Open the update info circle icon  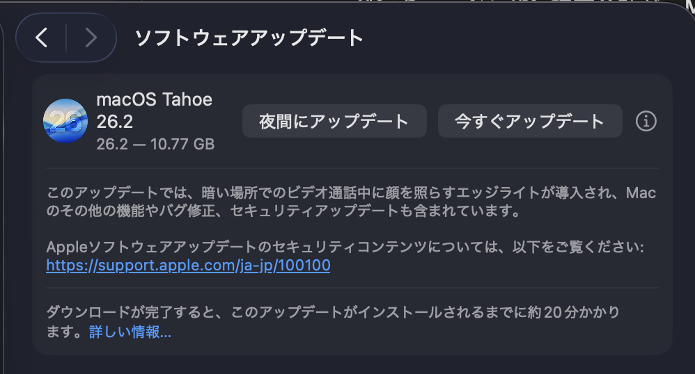[x=646, y=122]
